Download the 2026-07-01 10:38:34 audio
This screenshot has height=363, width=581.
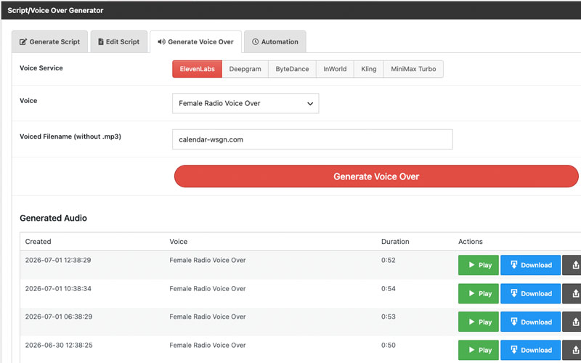(x=530, y=293)
